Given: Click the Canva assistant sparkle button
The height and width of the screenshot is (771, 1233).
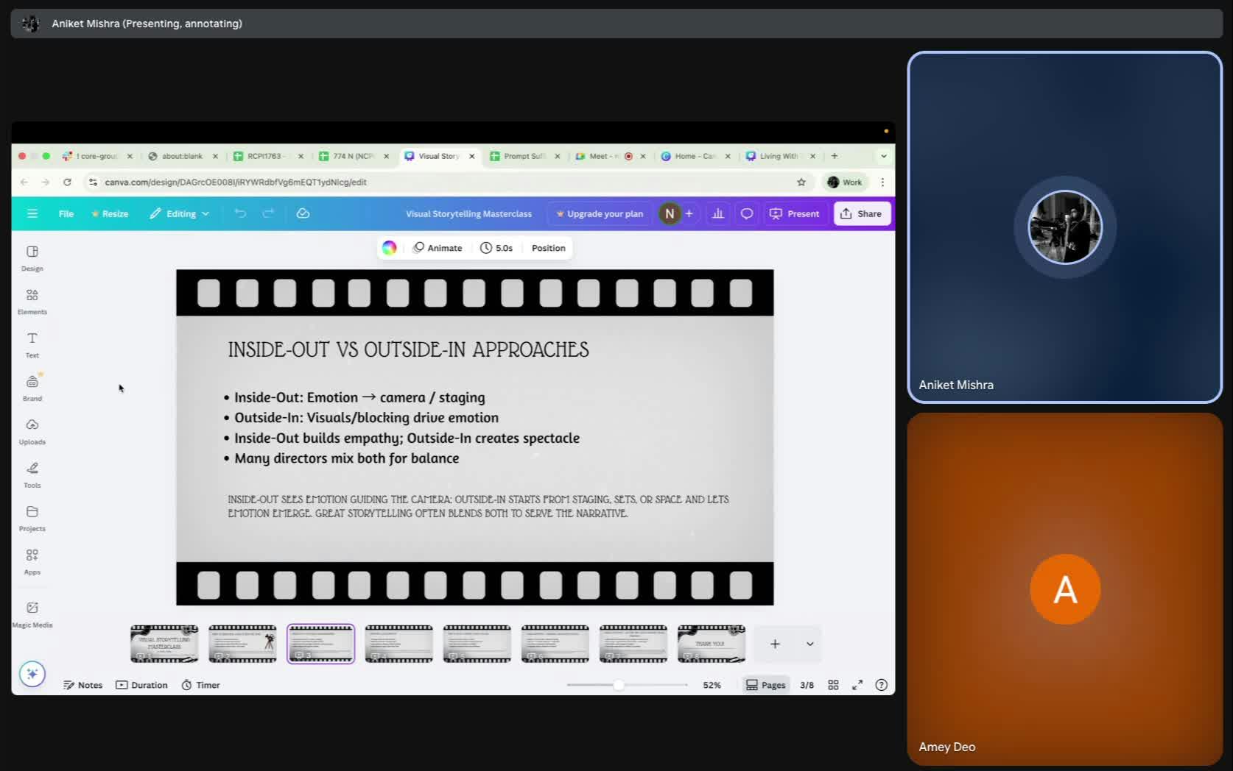Looking at the screenshot, I should click(x=32, y=674).
